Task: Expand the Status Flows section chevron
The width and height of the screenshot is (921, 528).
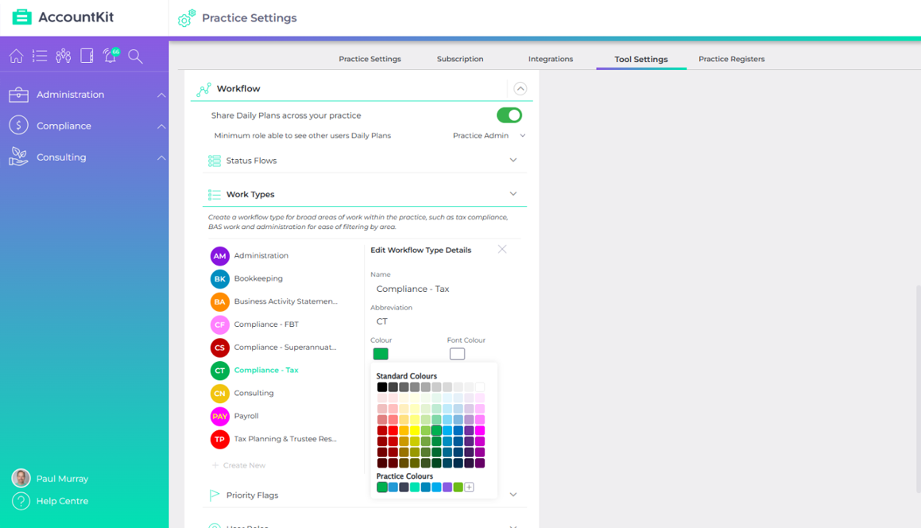Action: 513,160
